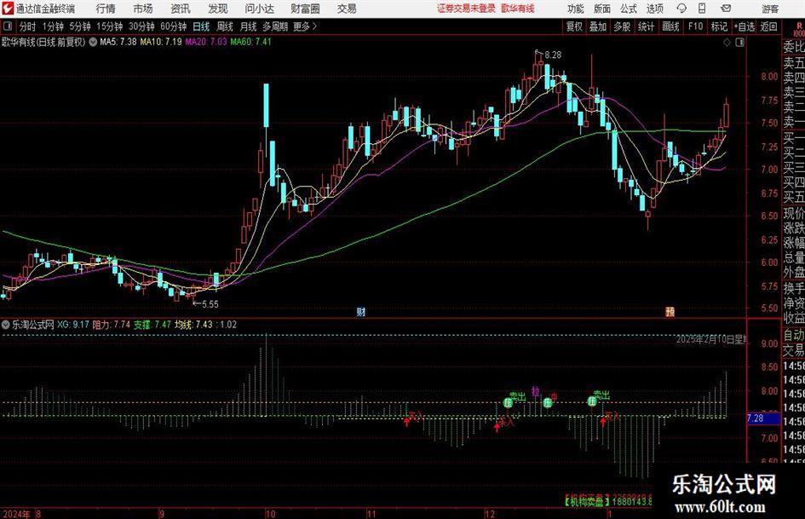Screen dimensions: 805x519
Task: Switch to the 15分钟 period tab
Action: tap(110, 26)
